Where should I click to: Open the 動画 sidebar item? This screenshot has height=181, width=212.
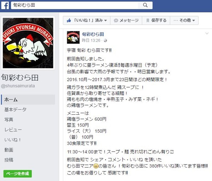pos(9,150)
